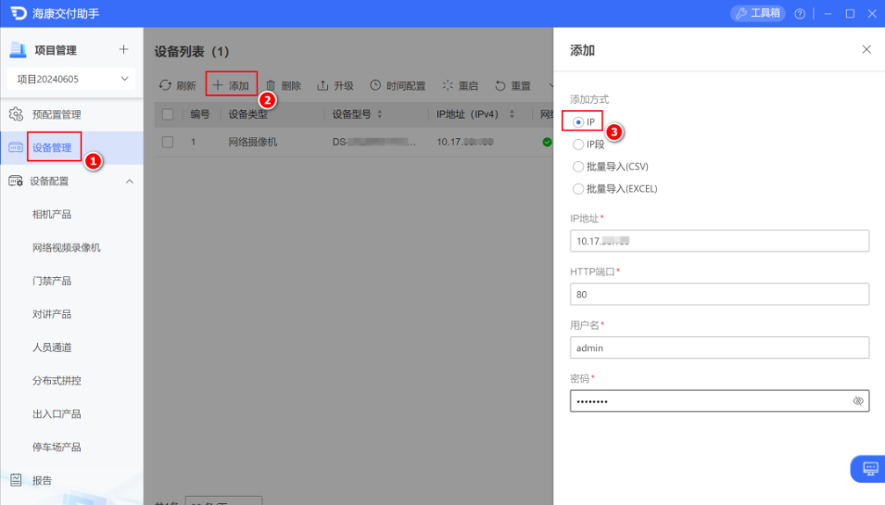Click the 项目管理 icon in sidebar
Image resolution: width=885 pixels, height=505 pixels.
[18, 50]
